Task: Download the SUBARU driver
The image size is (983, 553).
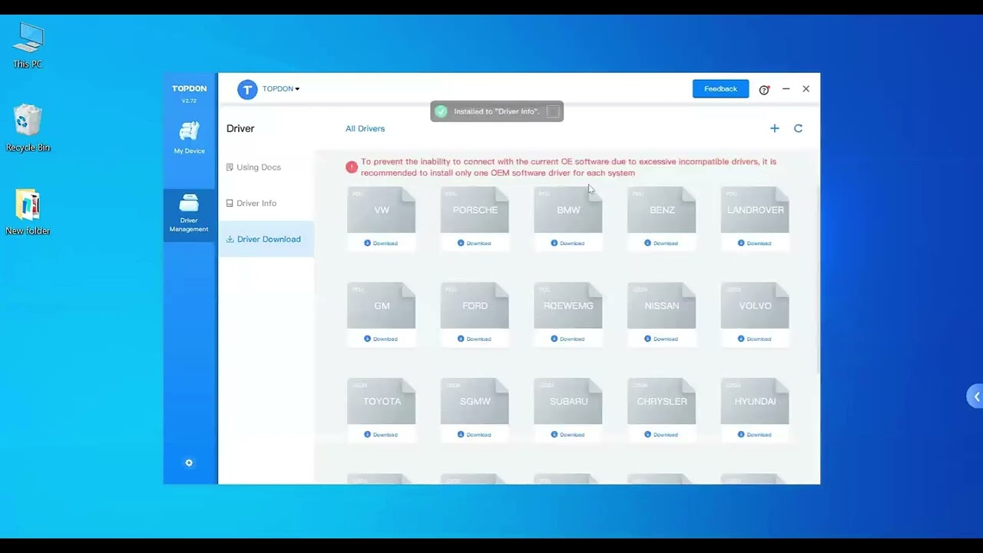Action: tap(568, 435)
